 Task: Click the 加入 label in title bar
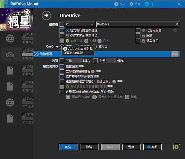(122, 4)
